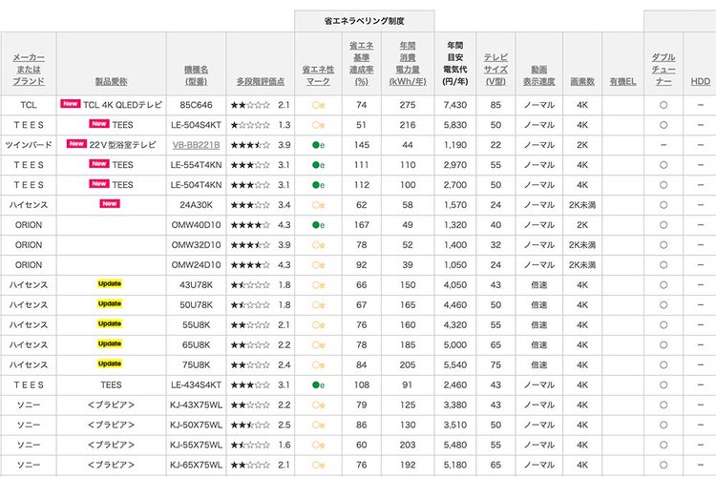The image size is (716, 477).
Task: Sort by 機種名(型番) column header
Action: click(196, 75)
